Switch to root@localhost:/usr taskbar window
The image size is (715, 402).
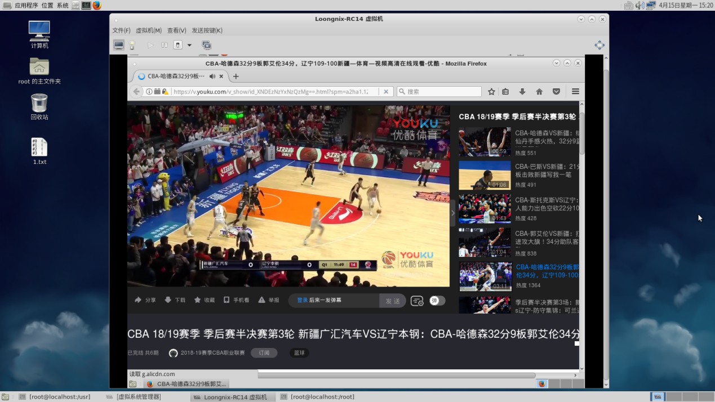coord(55,397)
